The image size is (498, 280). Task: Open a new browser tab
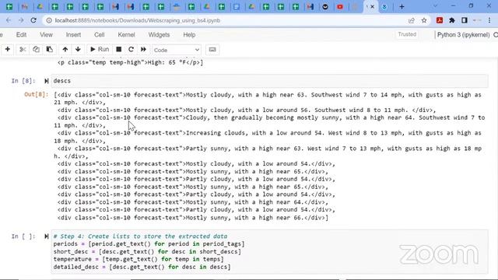coord(402,6)
